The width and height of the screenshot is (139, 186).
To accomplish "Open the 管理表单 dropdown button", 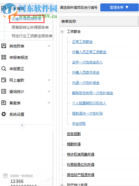I will pos(119,7).
